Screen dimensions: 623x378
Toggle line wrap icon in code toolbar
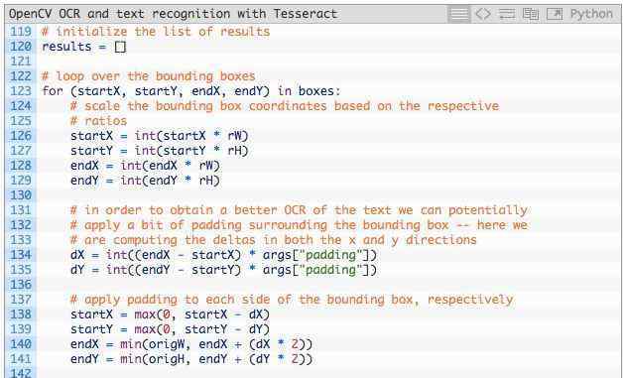coord(507,14)
